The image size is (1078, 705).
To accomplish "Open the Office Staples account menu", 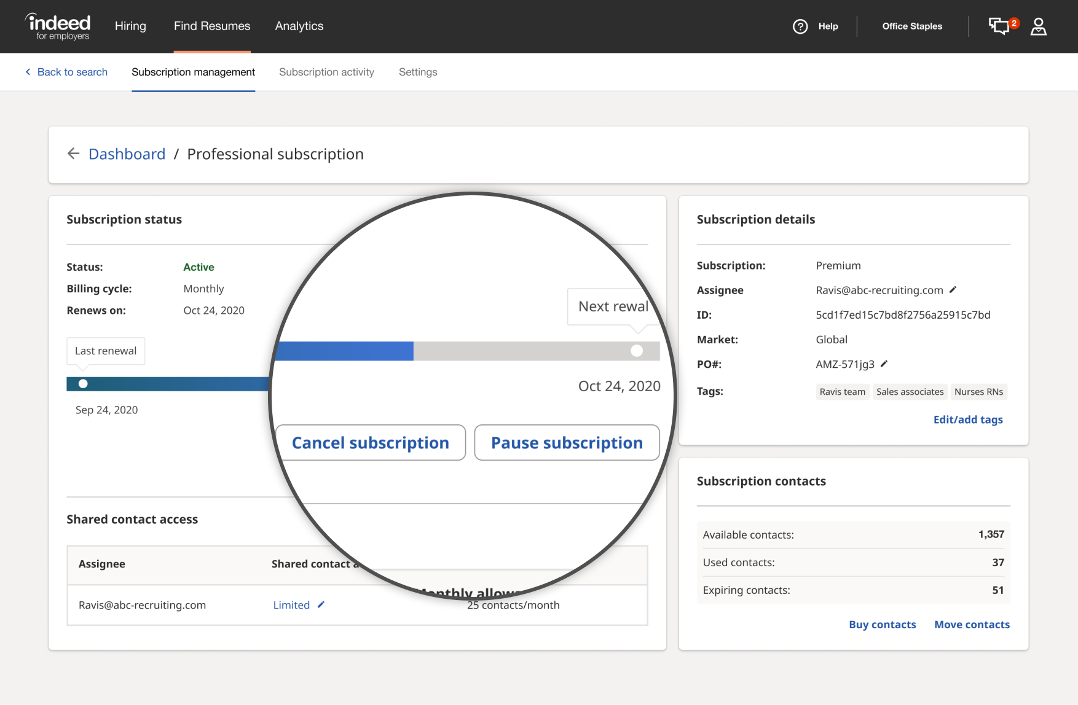I will [x=912, y=26].
